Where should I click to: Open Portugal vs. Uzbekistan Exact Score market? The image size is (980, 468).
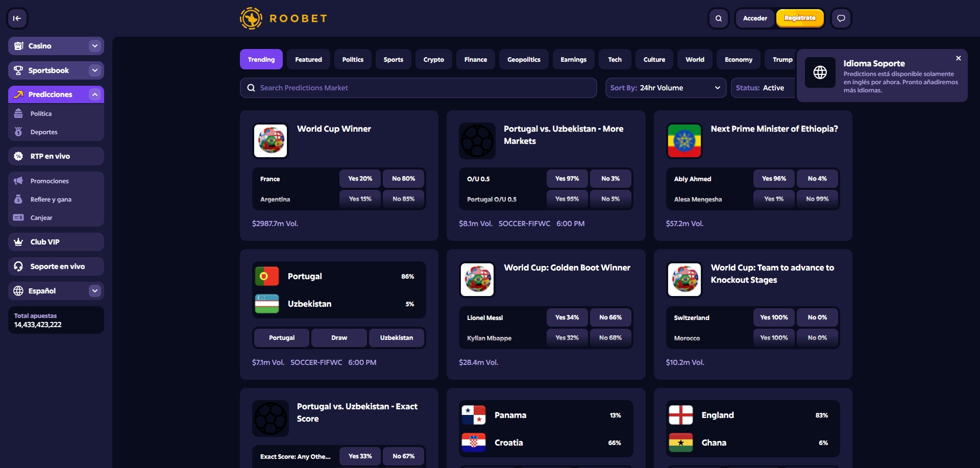pyautogui.click(x=357, y=412)
